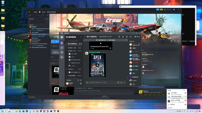The width and height of the screenshot is (202, 113).
Task: Open Steam Big Picture mode icon
Action: (174, 10)
